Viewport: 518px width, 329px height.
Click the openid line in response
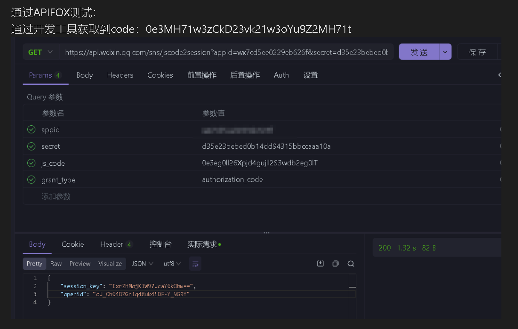coord(125,294)
